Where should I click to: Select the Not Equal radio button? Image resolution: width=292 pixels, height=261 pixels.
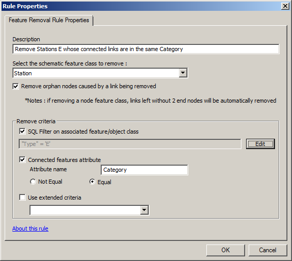(33, 182)
